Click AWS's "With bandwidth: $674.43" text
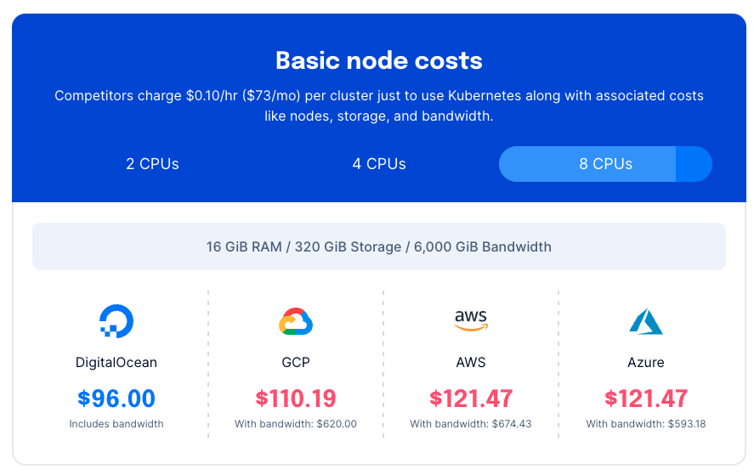Screen dimensions: 754x475 click(471, 424)
